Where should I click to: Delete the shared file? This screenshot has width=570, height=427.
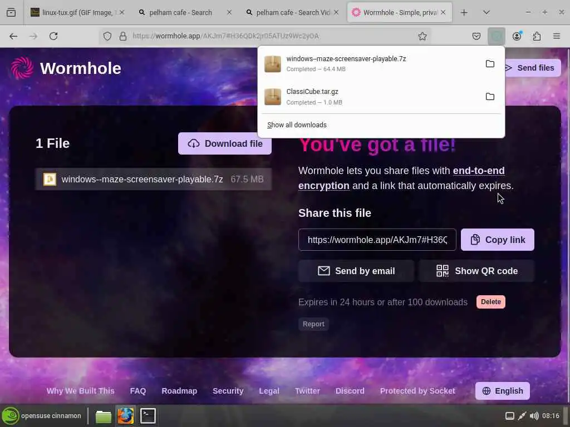[x=491, y=302]
